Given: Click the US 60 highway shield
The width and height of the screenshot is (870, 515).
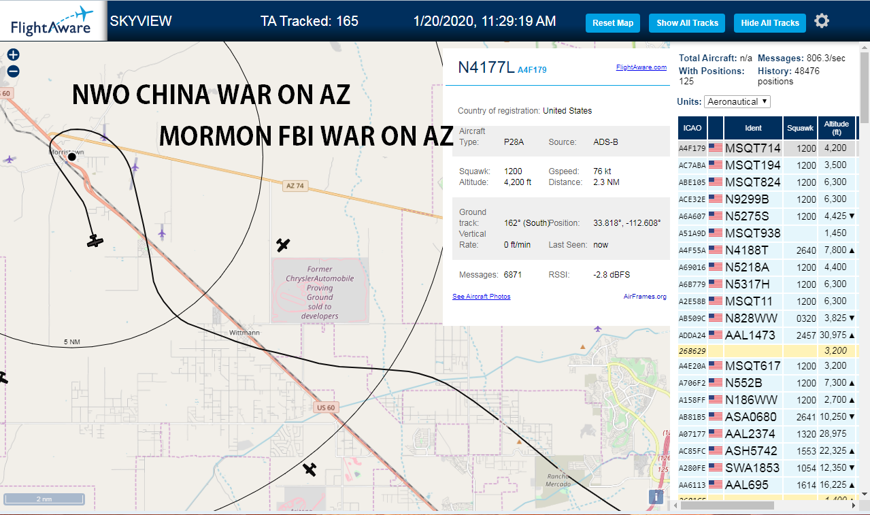Looking at the screenshot, I should pyautogui.click(x=326, y=408).
